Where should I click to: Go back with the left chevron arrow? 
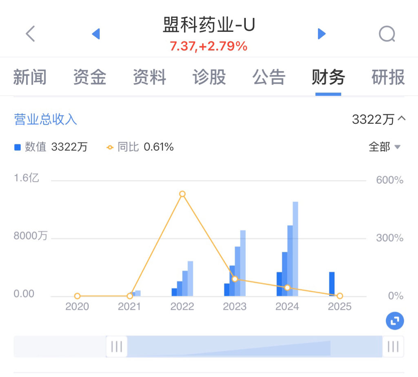click(x=30, y=33)
